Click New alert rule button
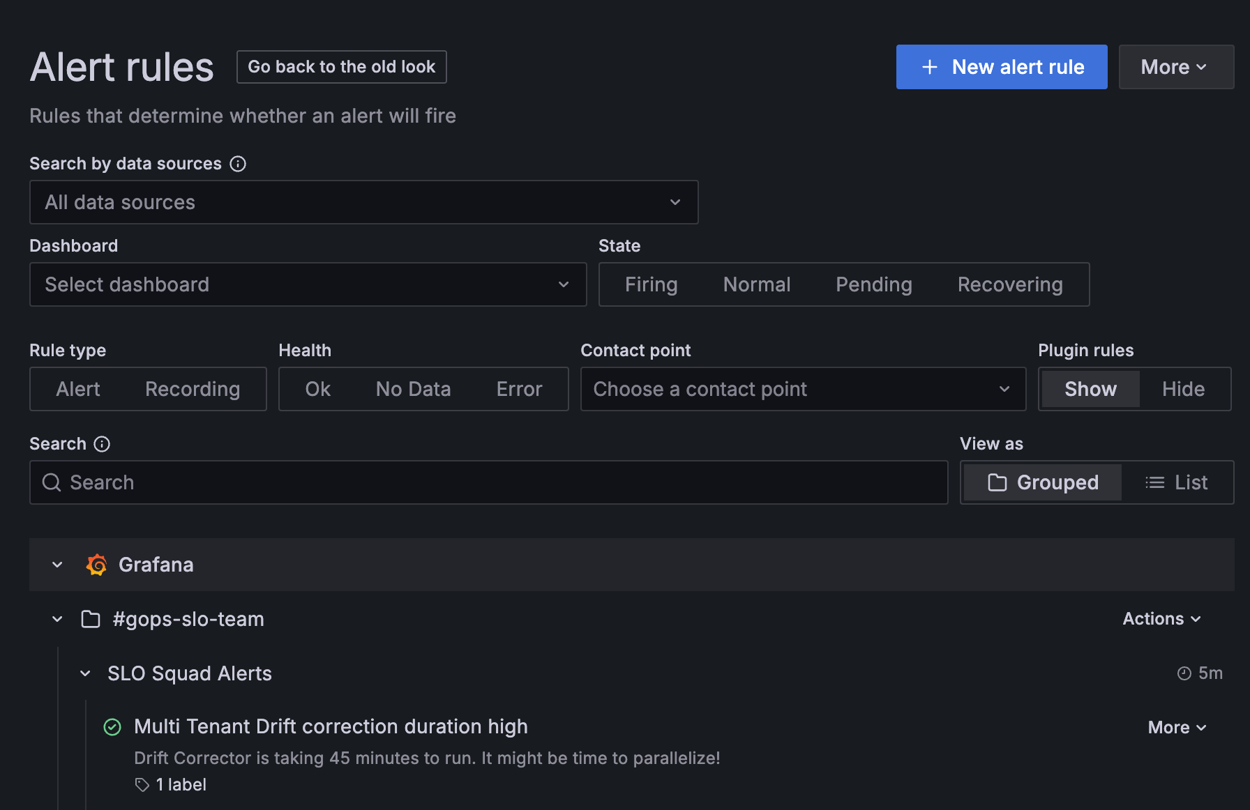1250x810 pixels. point(1001,67)
